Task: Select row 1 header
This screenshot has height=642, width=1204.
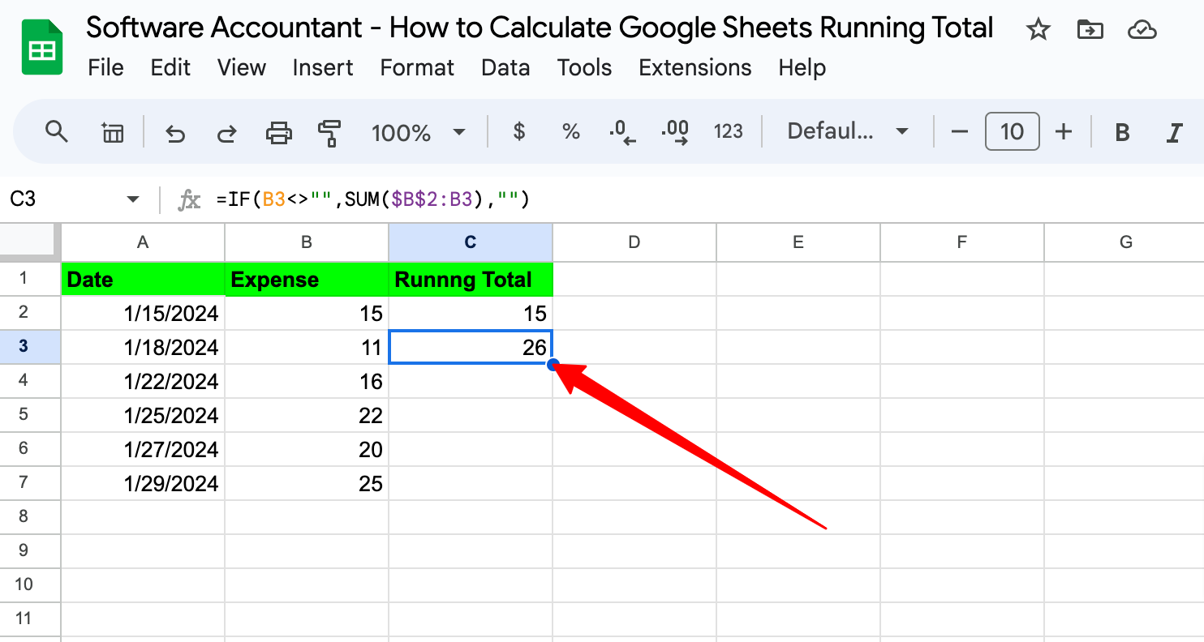Action: (x=30, y=279)
